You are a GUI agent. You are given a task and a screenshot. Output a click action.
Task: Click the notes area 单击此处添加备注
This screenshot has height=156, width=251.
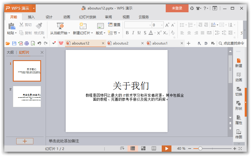64,141
